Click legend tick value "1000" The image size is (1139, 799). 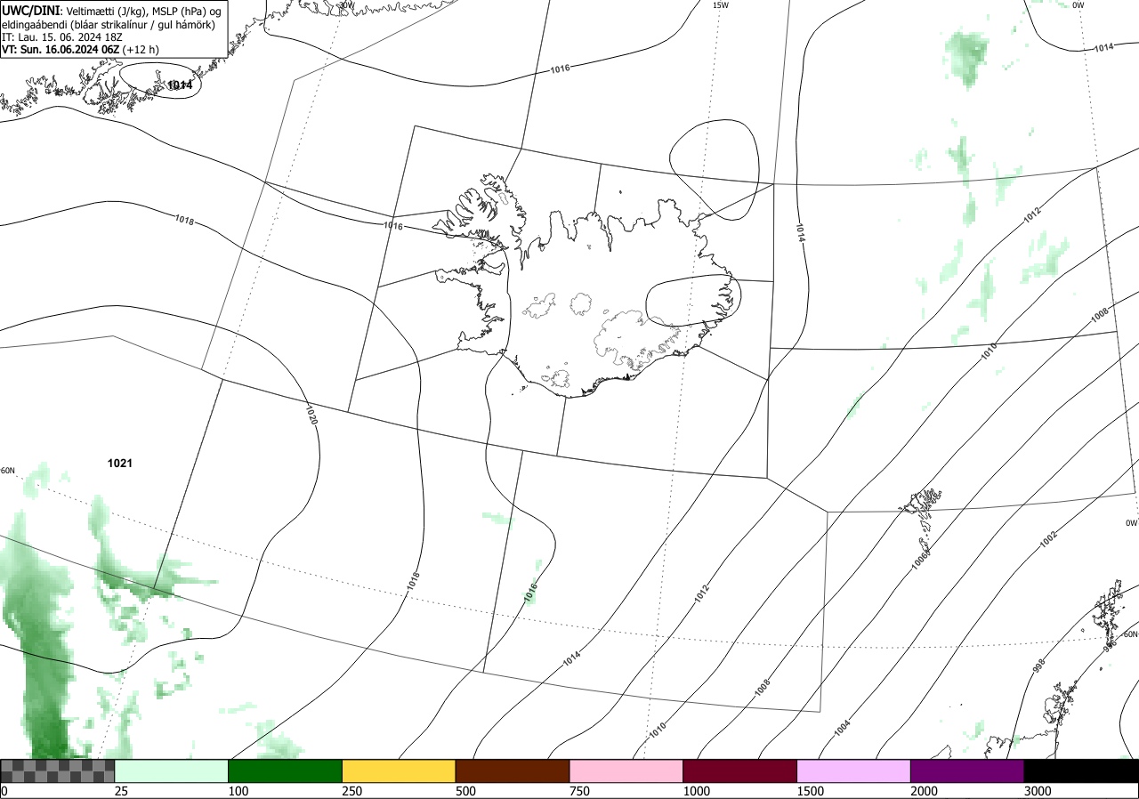coord(696,791)
